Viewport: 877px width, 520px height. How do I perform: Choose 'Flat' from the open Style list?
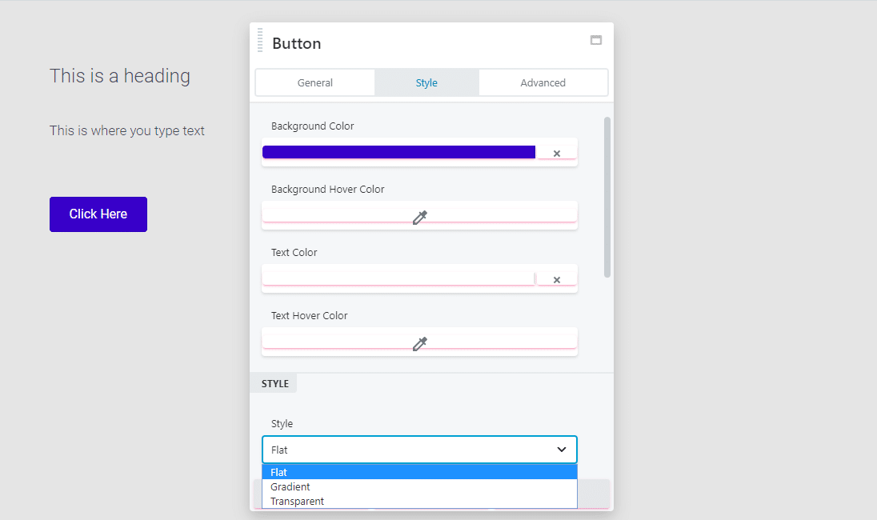click(x=278, y=472)
